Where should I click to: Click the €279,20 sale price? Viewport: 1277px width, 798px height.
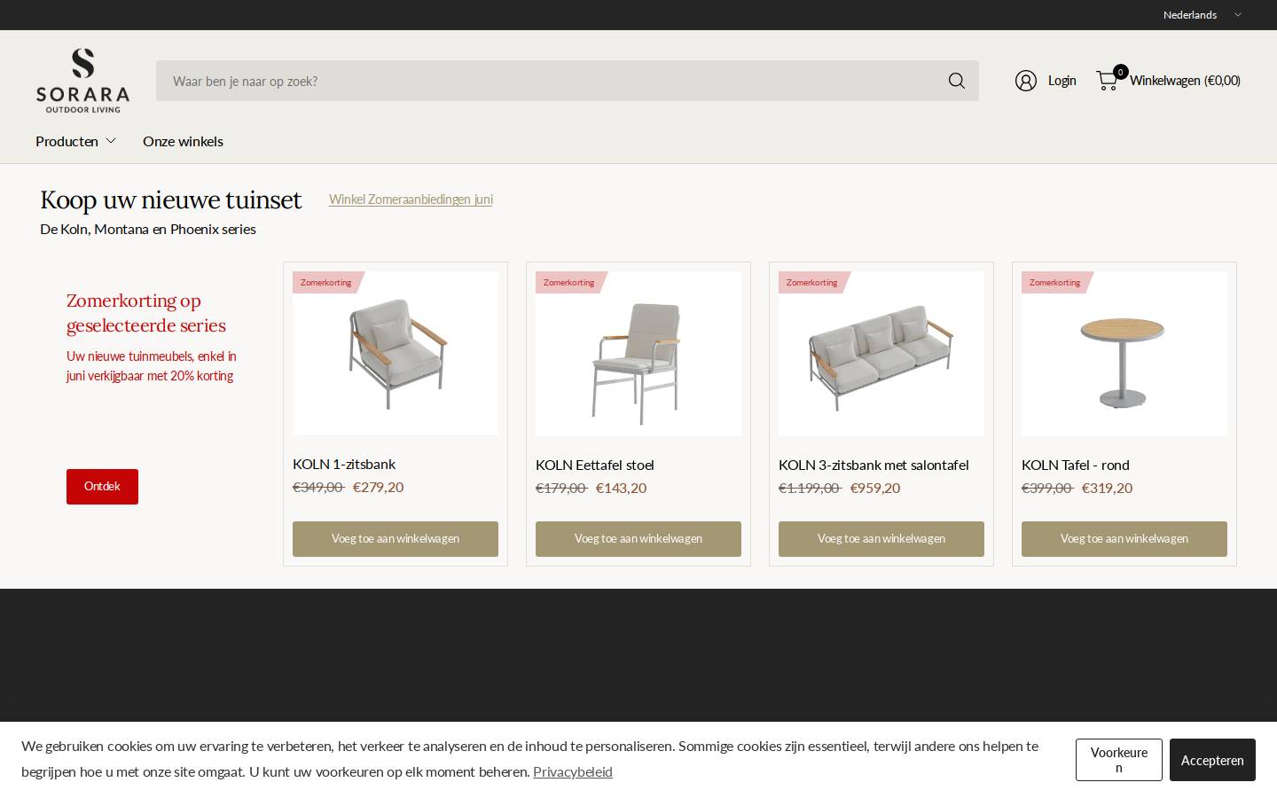378,487
